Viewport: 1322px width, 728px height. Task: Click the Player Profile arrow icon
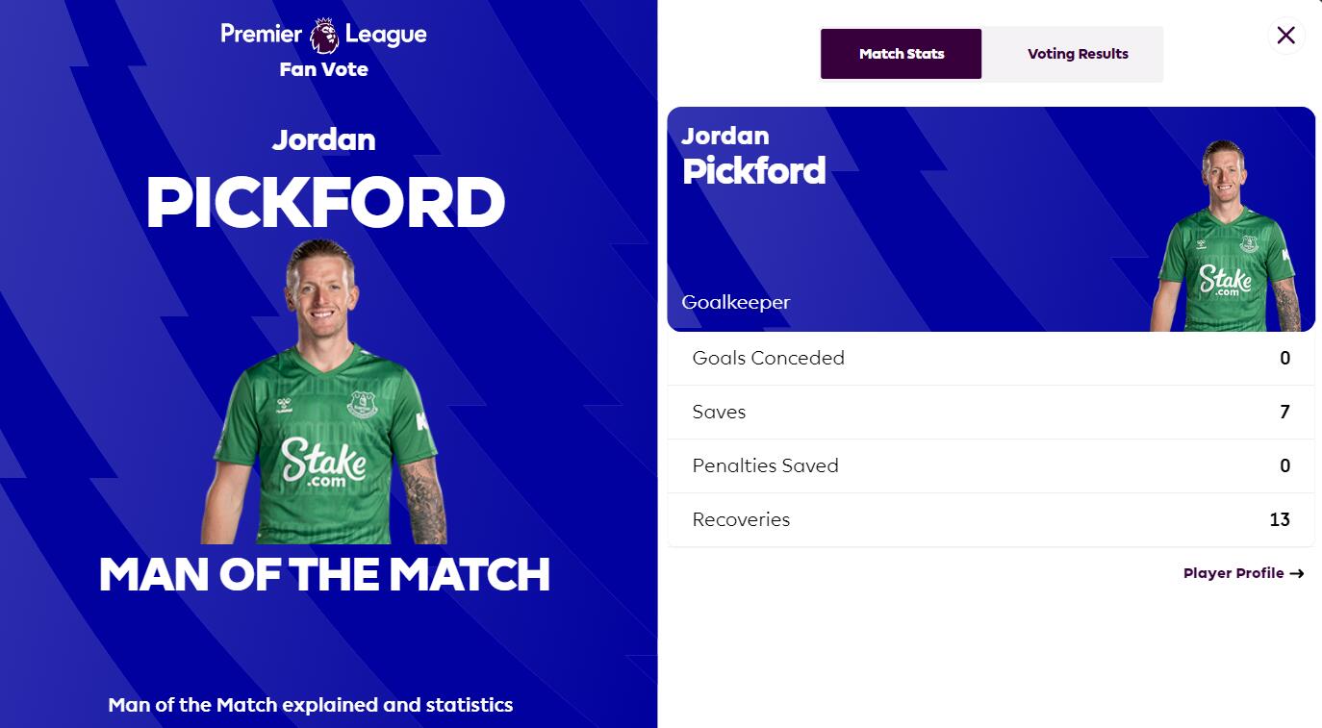pyautogui.click(x=1297, y=573)
